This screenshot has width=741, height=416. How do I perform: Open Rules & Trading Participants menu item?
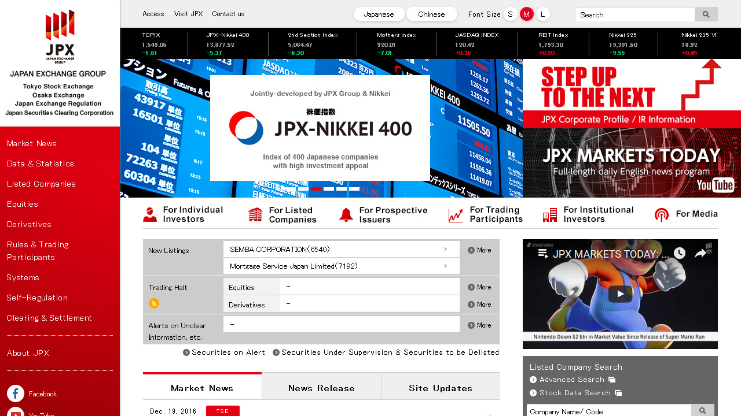pos(38,251)
